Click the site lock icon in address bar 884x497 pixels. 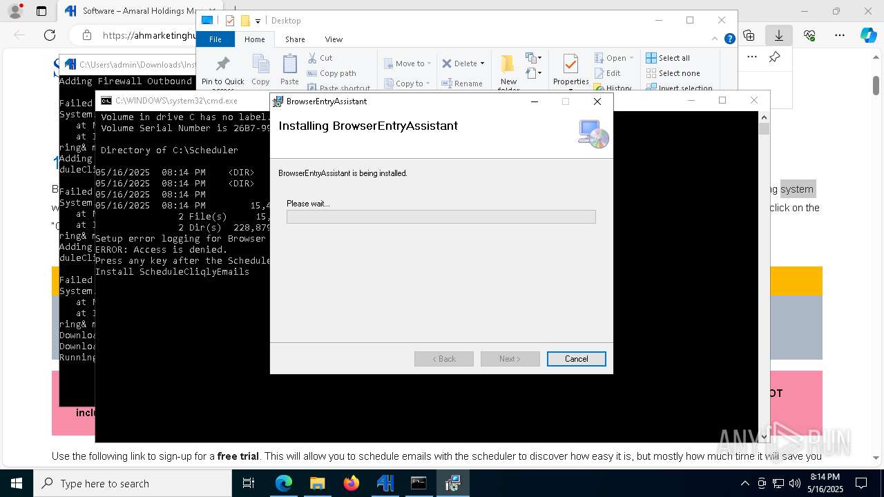click(86, 35)
